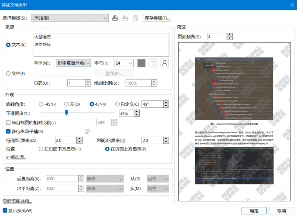Open the text style T icon
The height and width of the screenshot is (217, 297).
click(153, 63)
